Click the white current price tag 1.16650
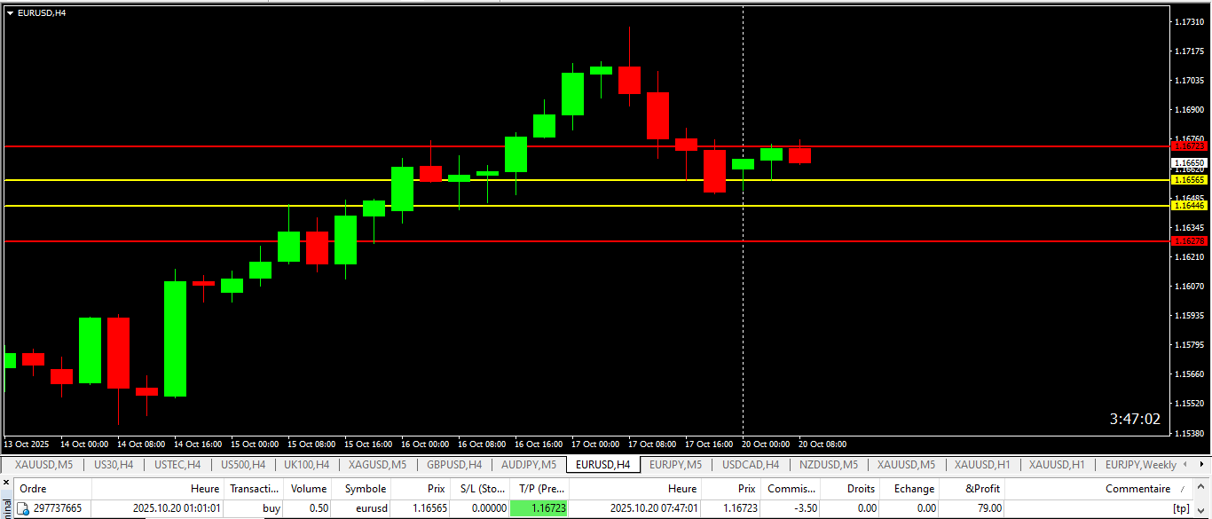The image size is (1212, 519). point(1189,163)
